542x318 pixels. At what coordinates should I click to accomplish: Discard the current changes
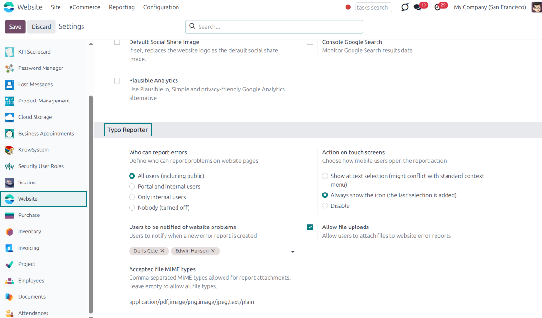tap(41, 26)
